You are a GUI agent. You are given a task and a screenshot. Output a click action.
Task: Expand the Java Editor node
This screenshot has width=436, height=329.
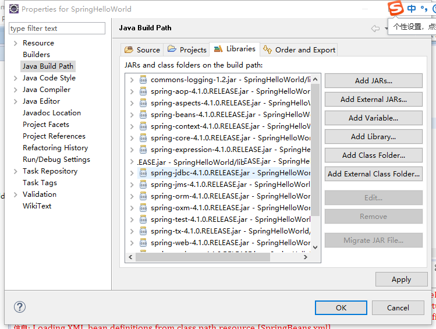coord(16,101)
